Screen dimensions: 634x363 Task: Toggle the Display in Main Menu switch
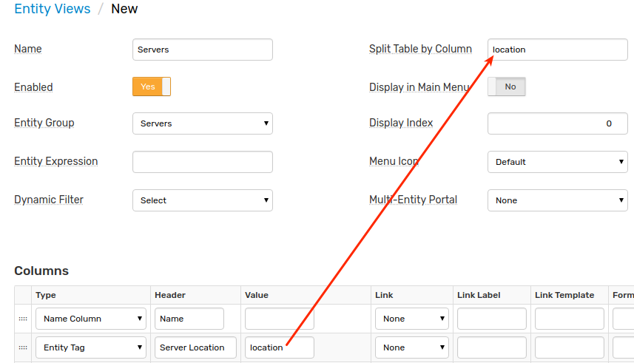coord(507,86)
